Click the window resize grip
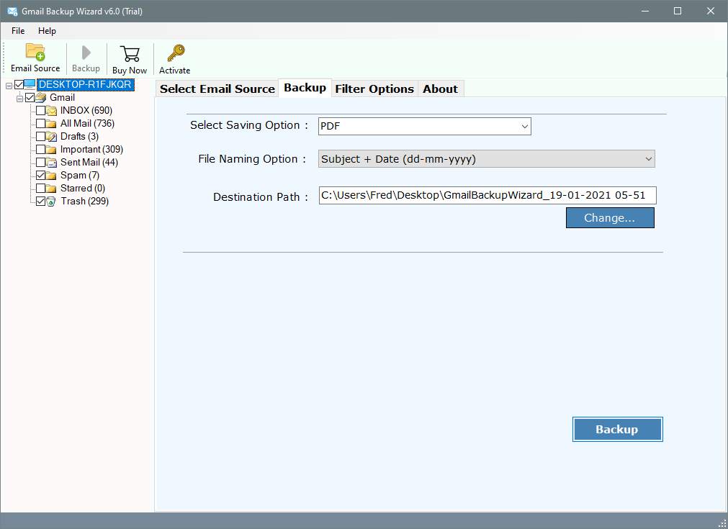728x529 pixels. (722, 523)
